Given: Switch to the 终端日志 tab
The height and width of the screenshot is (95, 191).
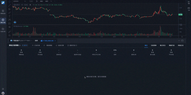Looking at the screenshot, I should tap(181, 45).
